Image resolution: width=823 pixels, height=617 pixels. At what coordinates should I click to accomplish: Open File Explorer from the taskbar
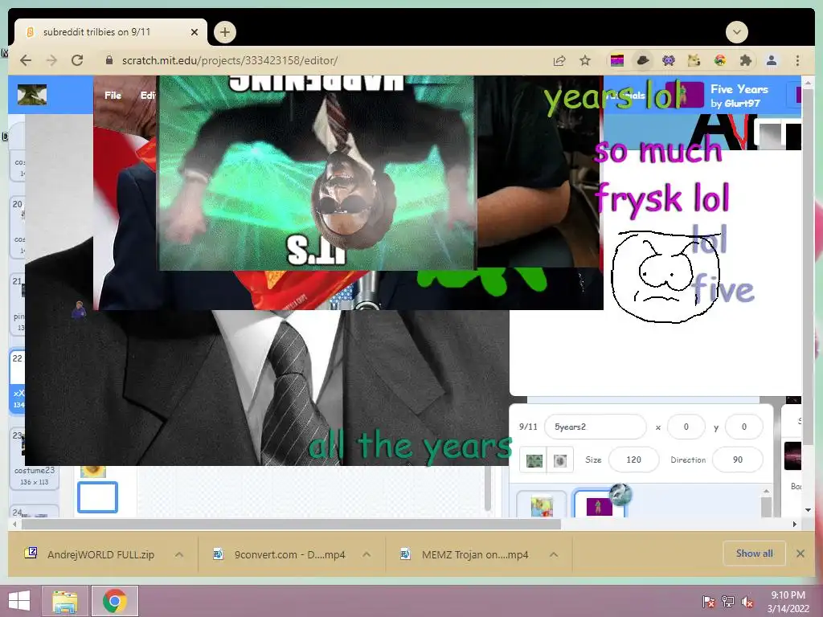65,601
